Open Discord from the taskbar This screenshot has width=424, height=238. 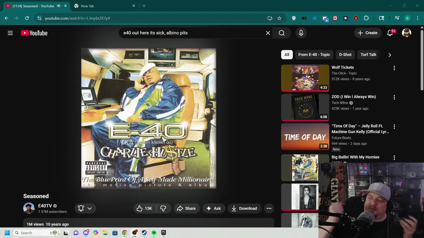point(86,233)
